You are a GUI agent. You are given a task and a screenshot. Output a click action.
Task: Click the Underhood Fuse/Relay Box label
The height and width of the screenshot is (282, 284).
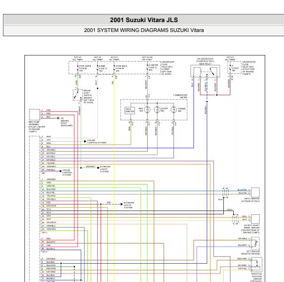point(249,68)
